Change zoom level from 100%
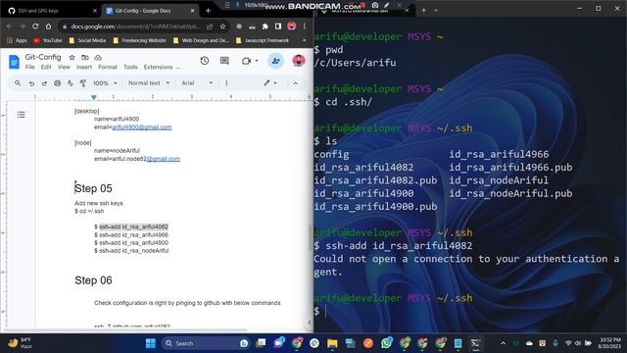627x353 pixels. pos(105,83)
